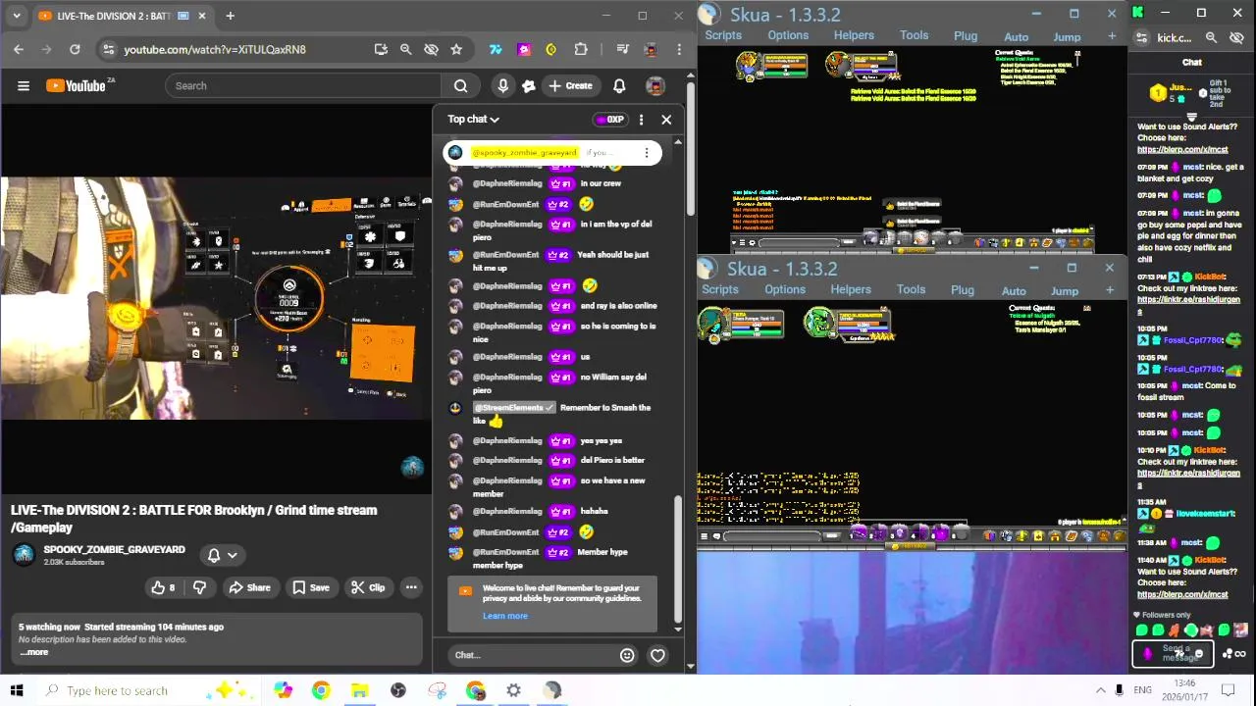Click Jump in top Skua window
Image resolution: width=1256 pixels, height=706 pixels.
pyautogui.click(x=1067, y=37)
